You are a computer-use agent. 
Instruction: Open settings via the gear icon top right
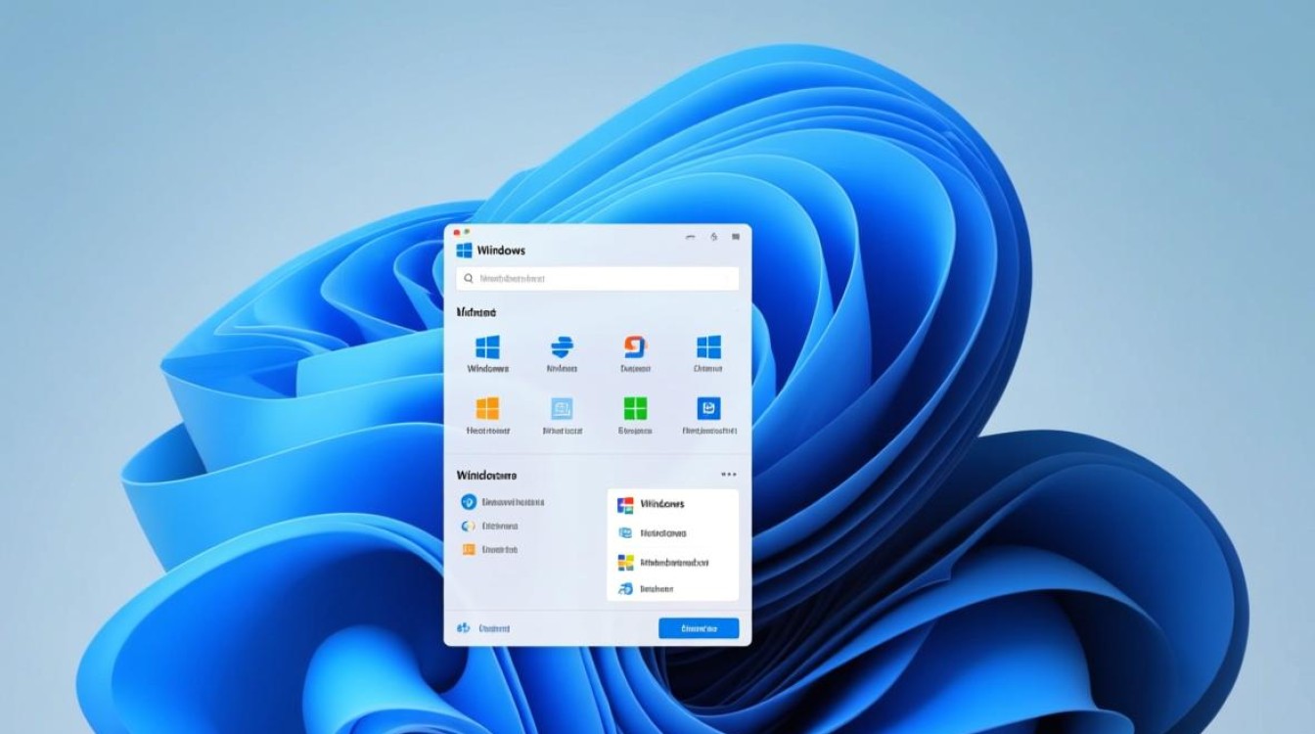pos(712,236)
